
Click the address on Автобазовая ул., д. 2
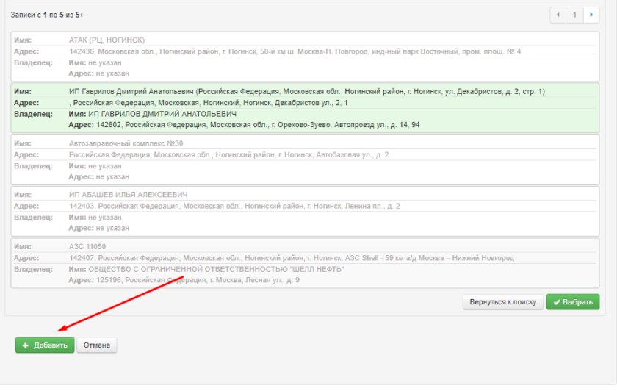[x=228, y=155]
